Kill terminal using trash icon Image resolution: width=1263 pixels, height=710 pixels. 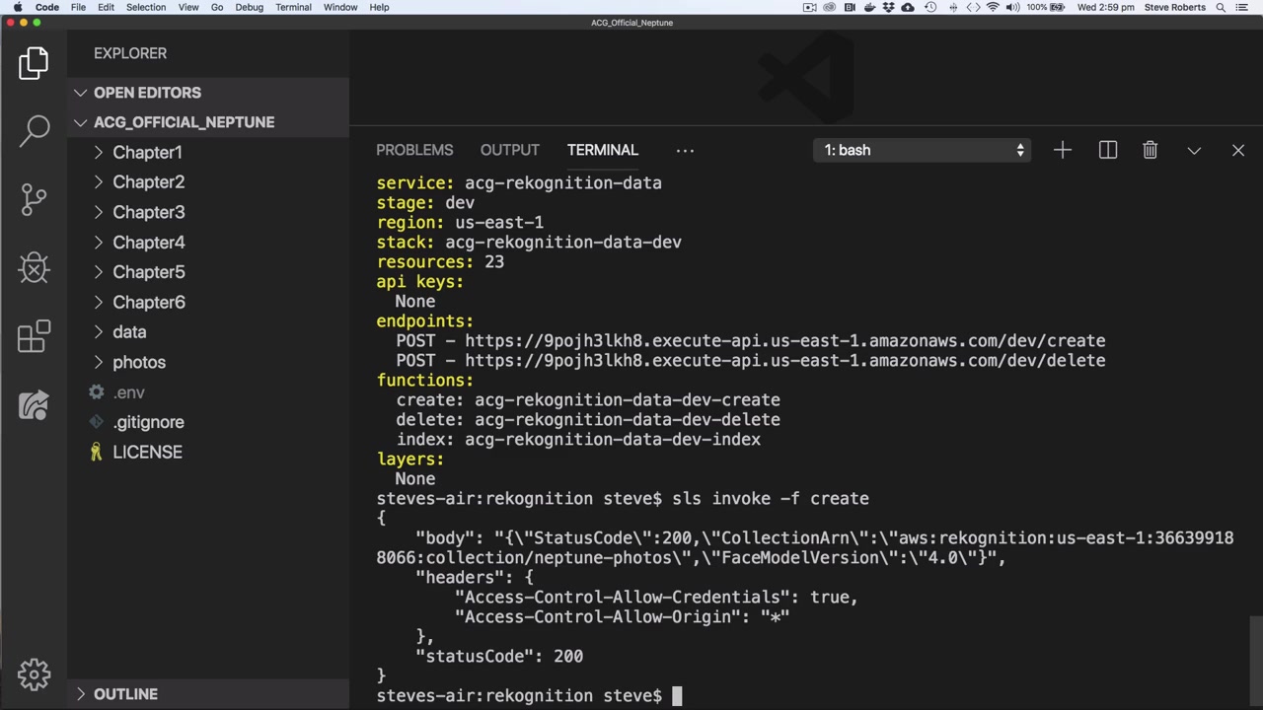coord(1150,150)
